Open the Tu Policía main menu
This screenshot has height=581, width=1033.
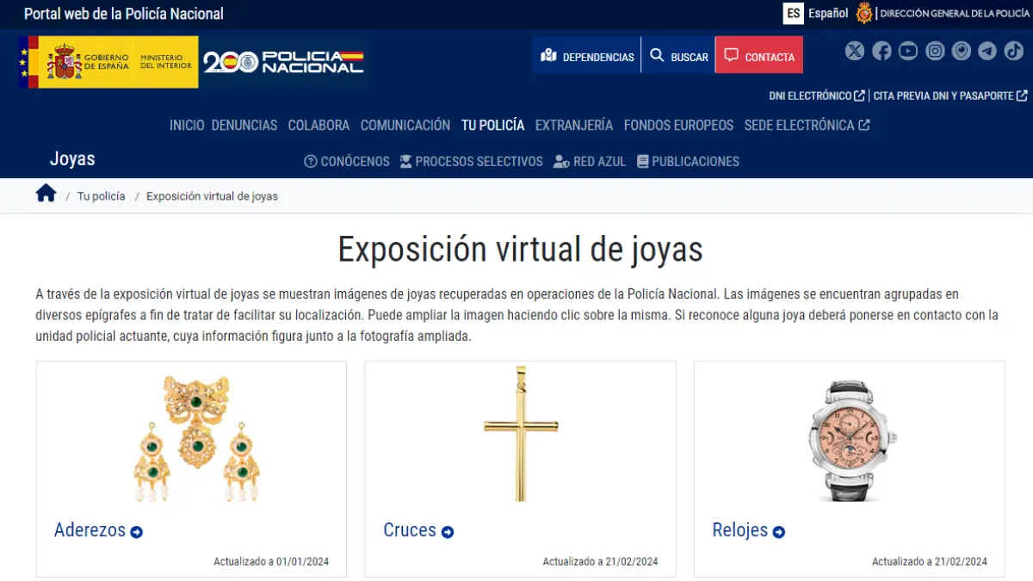[492, 125]
